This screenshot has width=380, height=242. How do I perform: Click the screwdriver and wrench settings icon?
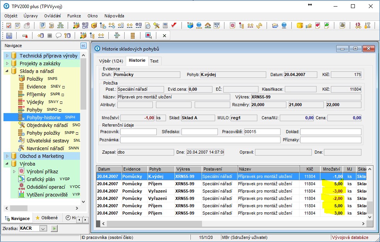(x=367, y=25)
